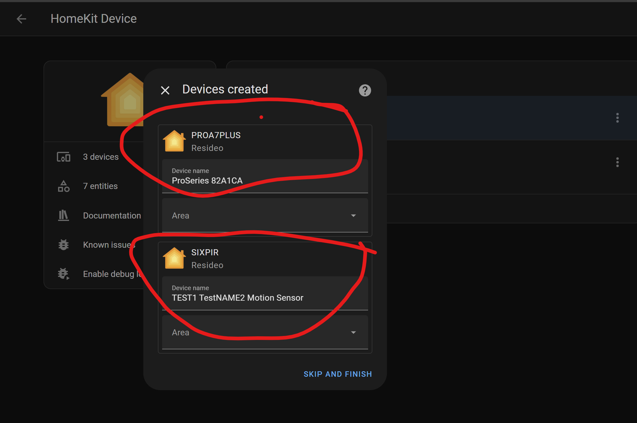
Task: Click Enable debug logging
Action: (113, 274)
